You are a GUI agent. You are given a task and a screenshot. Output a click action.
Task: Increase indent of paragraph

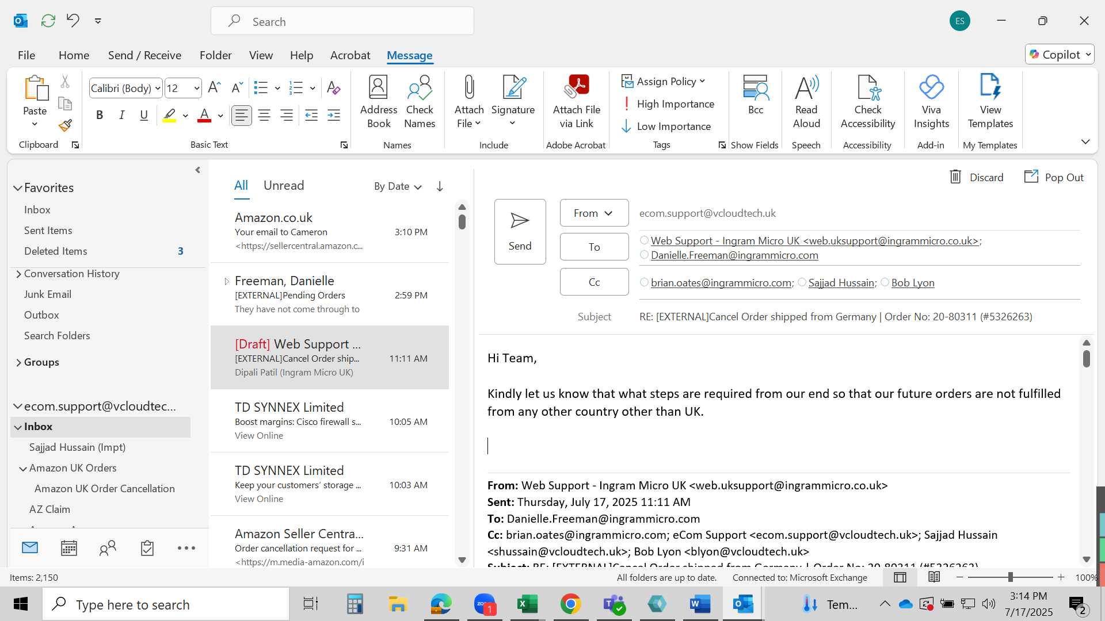(x=334, y=115)
